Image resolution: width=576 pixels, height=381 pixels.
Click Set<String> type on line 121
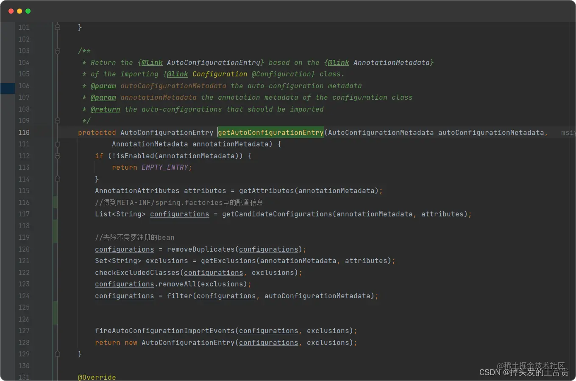118,261
